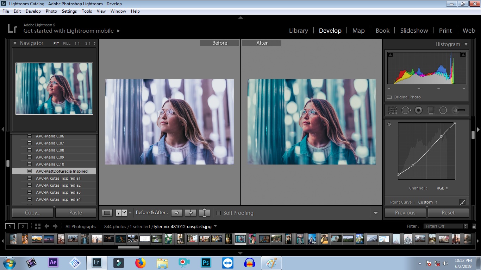This screenshot has width=481, height=270.
Task: Switch to the Print module
Action: [445, 31]
